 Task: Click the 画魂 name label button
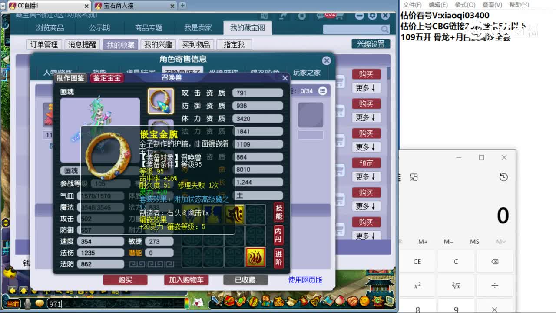71,171
